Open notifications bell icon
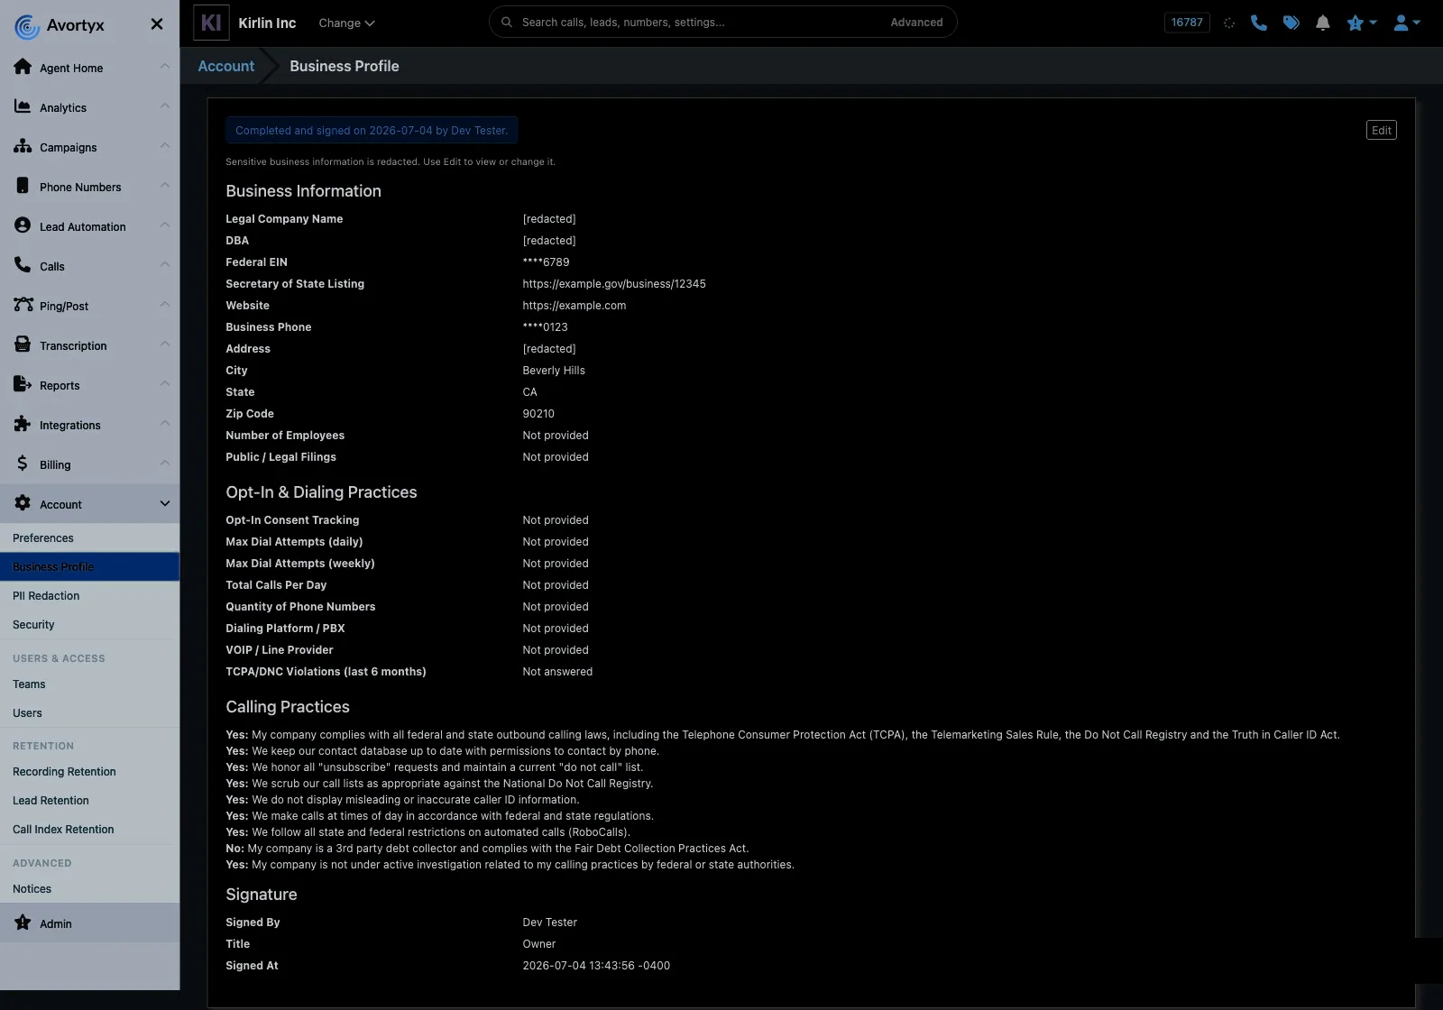This screenshot has width=1443, height=1010. [1323, 23]
